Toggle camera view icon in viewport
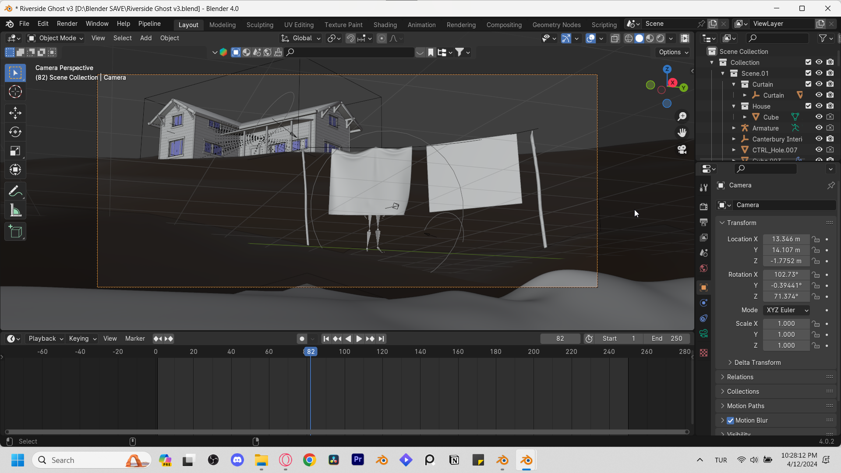Screen dimensions: 841x473 682,149
